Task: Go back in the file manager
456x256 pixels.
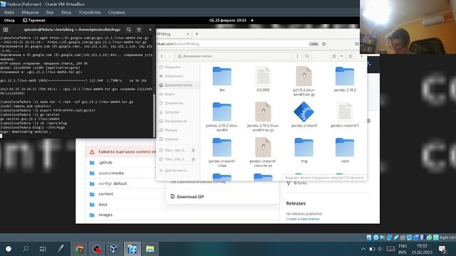Action: [162, 56]
